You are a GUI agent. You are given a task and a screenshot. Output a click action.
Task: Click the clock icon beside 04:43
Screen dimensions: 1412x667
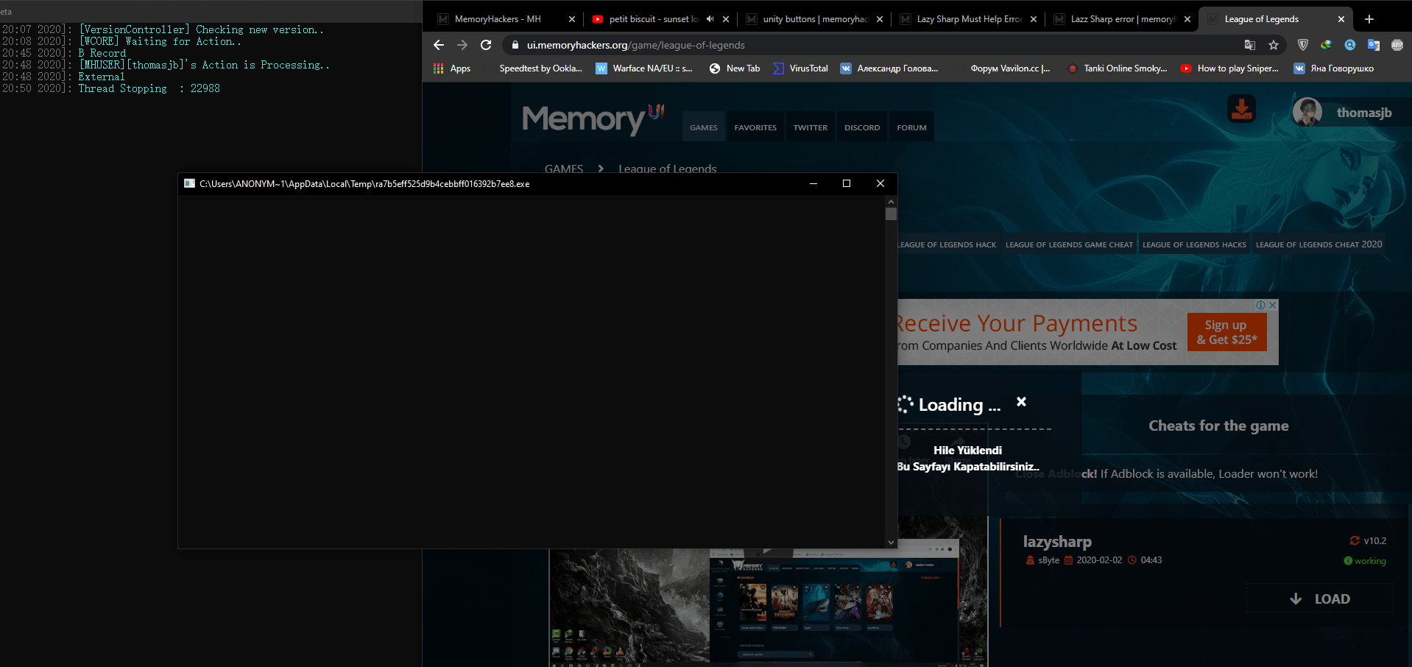coord(1132,560)
